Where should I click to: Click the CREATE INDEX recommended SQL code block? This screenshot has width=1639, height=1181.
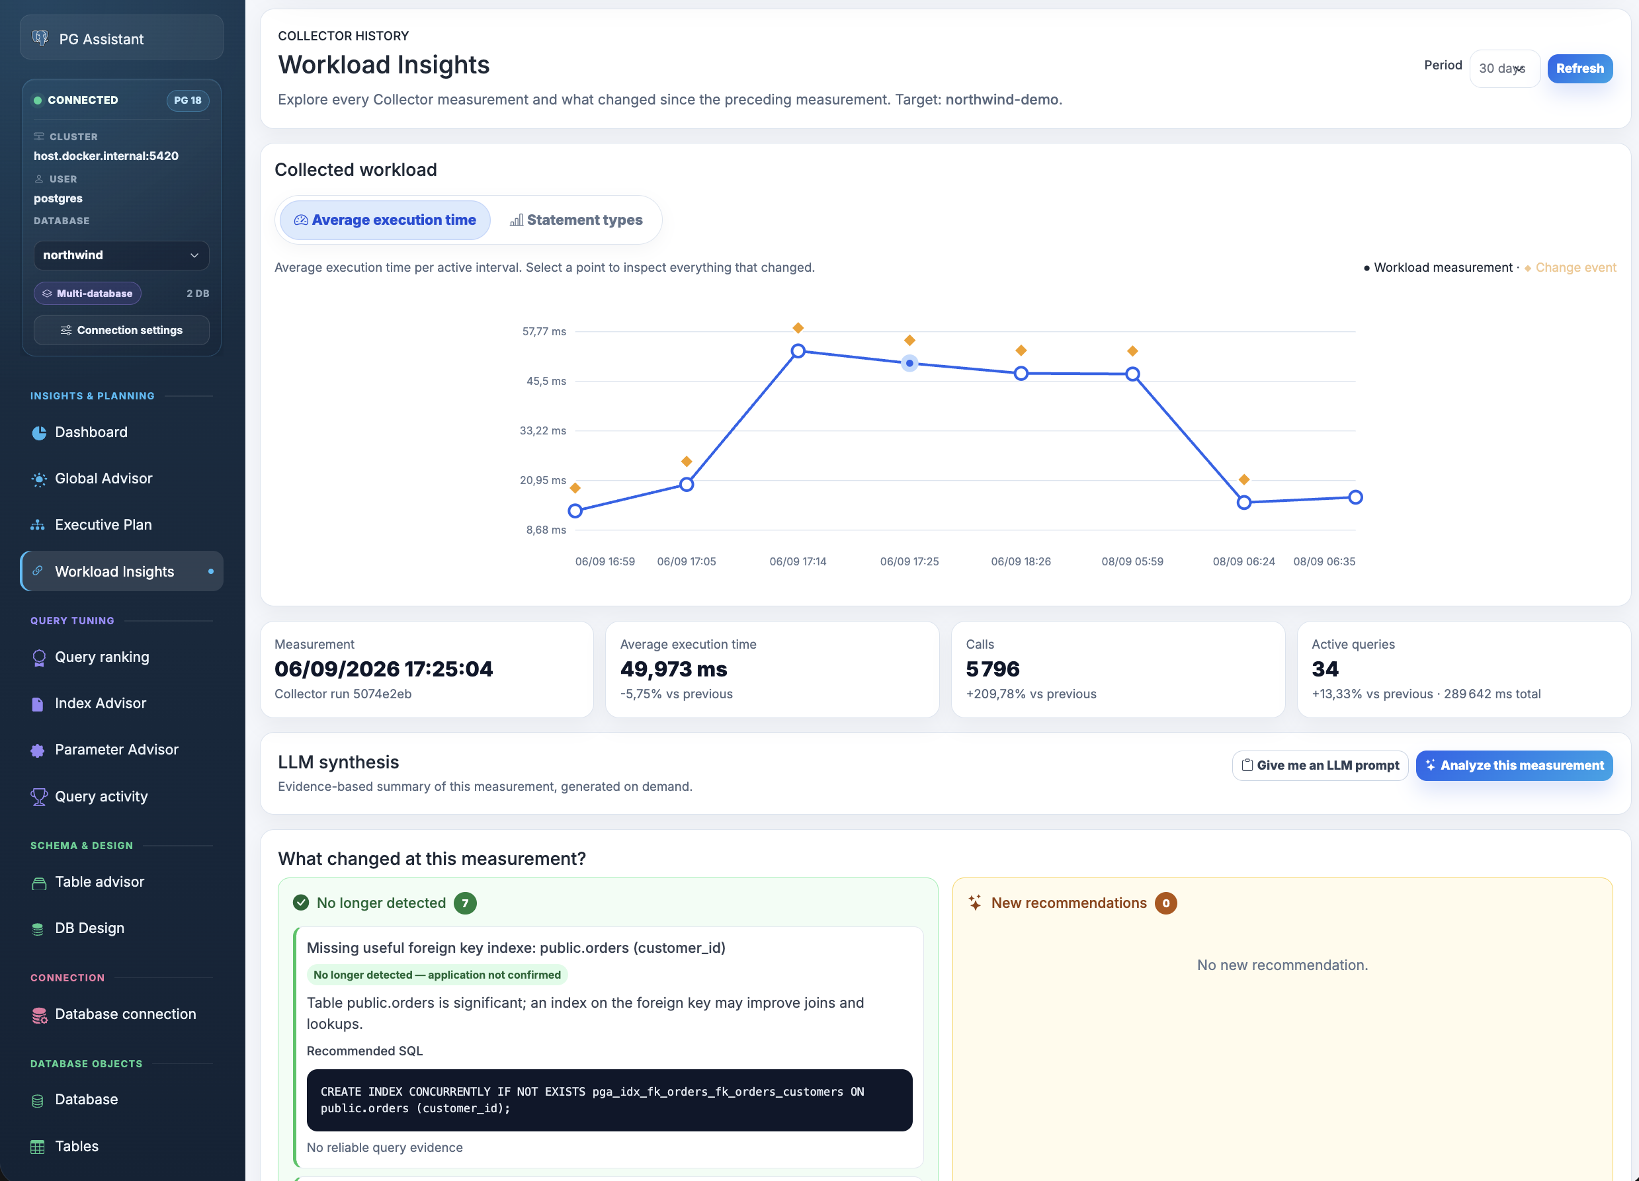click(x=609, y=1100)
